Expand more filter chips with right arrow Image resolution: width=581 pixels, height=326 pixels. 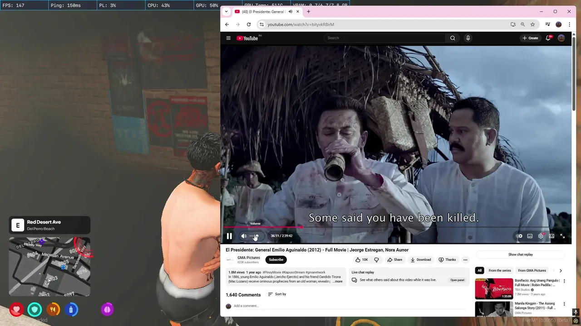[x=561, y=271]
